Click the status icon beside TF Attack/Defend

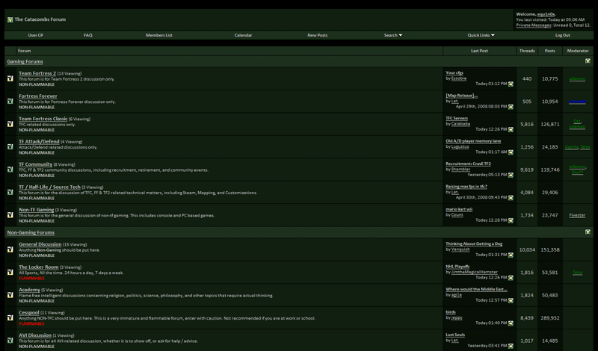pyautogui.click(x=10, y=146)
